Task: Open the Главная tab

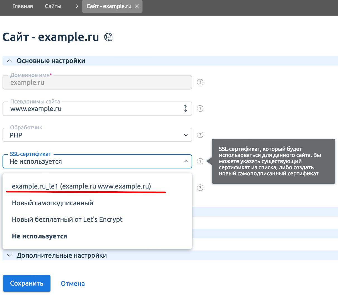Action: [x=23, y=6]
